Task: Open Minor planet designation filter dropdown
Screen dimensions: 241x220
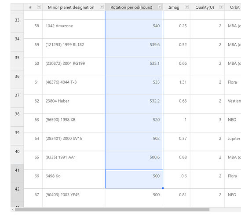Action: [102, 7]
